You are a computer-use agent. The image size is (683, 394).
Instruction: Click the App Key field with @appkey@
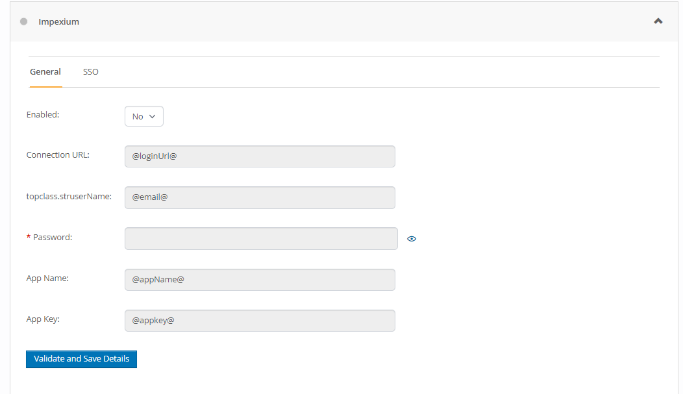click(260, 321)
